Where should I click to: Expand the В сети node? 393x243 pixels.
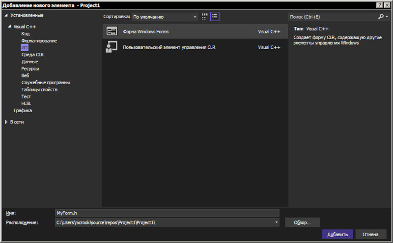tap(6, 122)
